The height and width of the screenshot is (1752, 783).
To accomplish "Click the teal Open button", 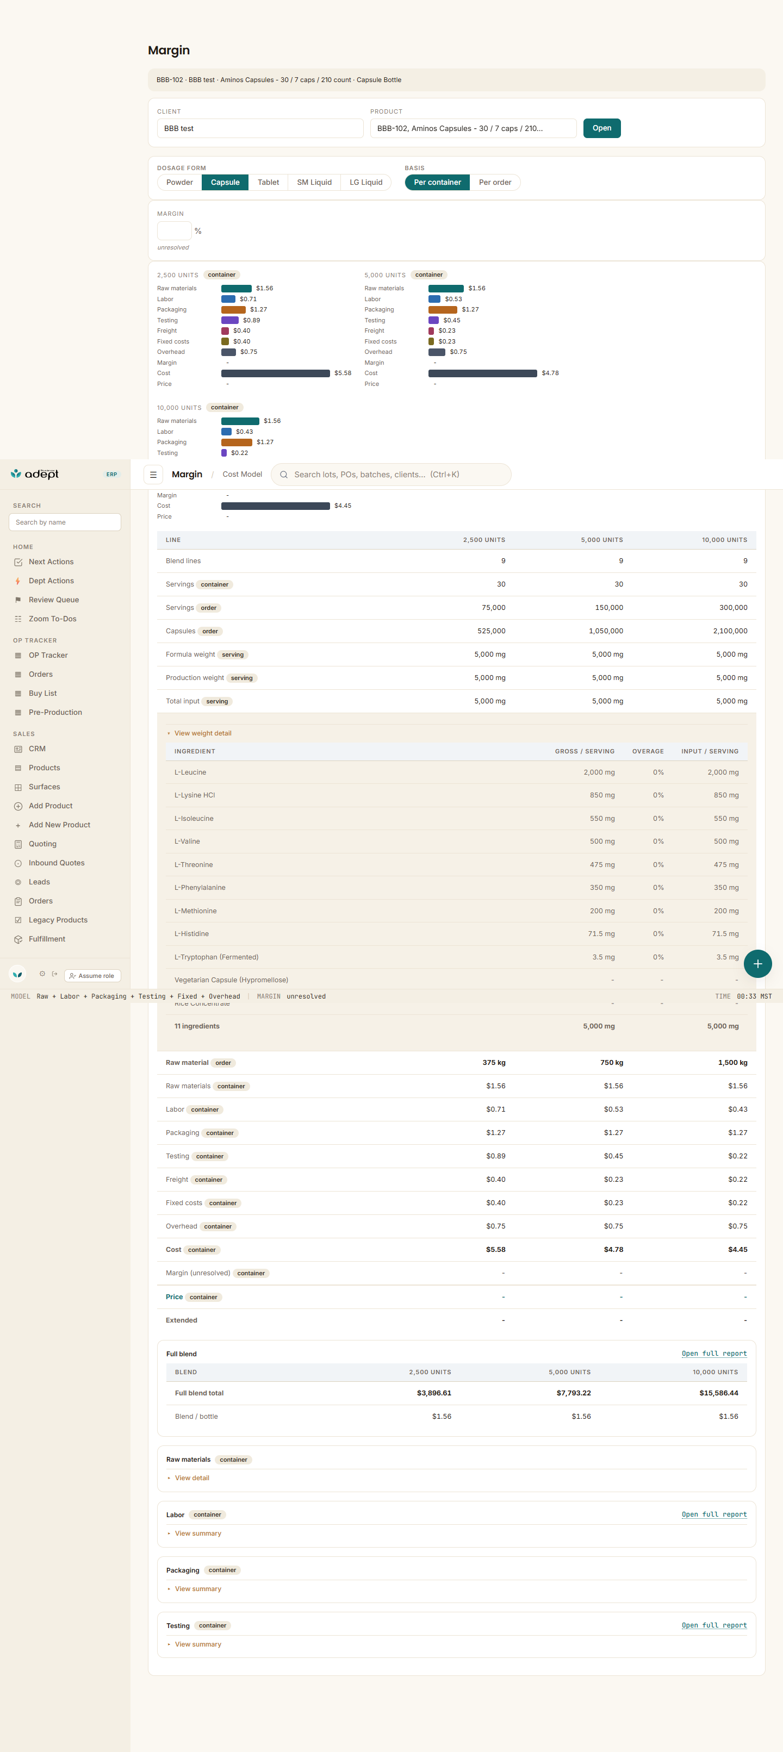I will click(x=602, y=128).
